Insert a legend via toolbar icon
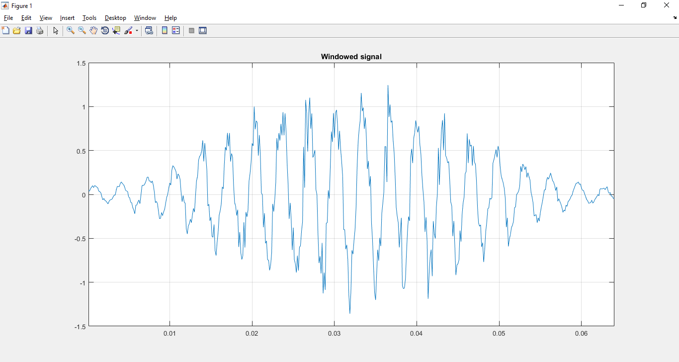Screen dimensions: 679x362 pyautogui.click(x=176, y=30)
